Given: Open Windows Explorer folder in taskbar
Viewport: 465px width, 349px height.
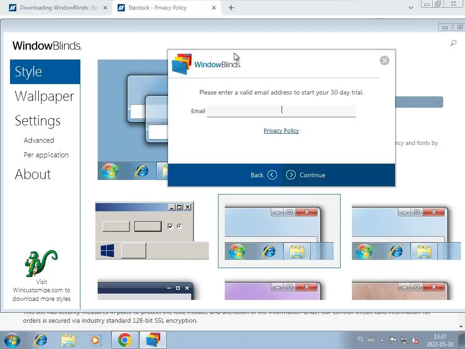Looking at the screenshot, I should (69, 340).
